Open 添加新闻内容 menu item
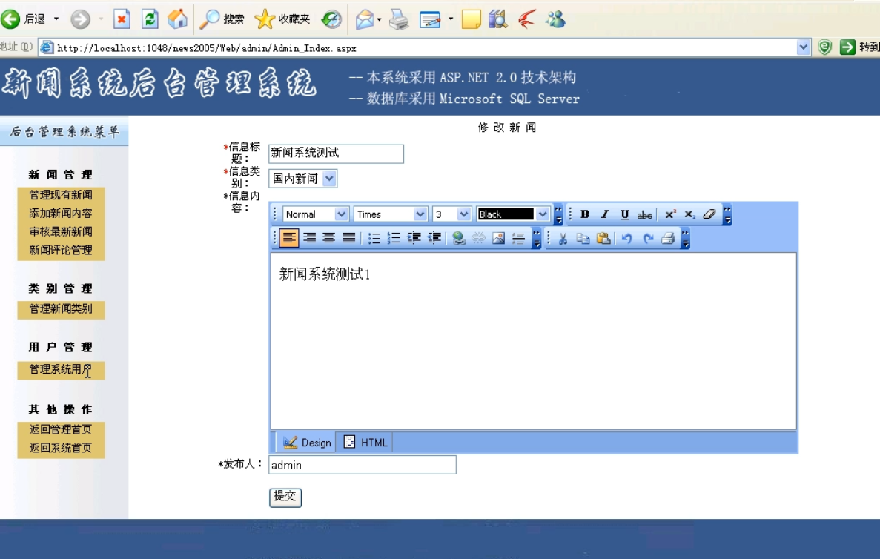Viewport: 880px width, 559px height. tap(61, 214)
